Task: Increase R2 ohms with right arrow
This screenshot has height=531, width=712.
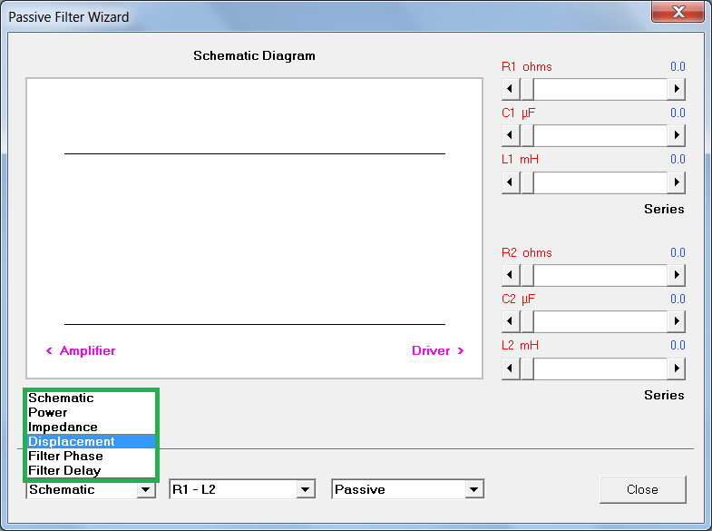Action: coord(677,275)
